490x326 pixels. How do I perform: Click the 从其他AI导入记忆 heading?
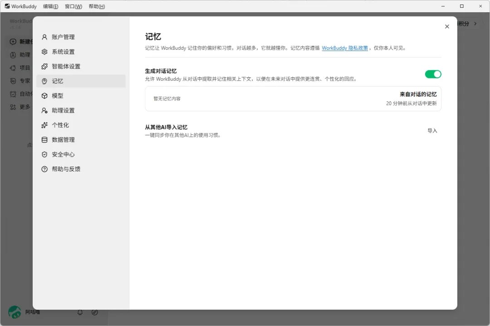[166, 127]
